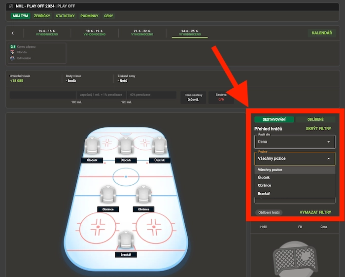Image resolution: width=345 pixels, height=277 pixels.
Task: Click the lineup budget bar
Action: coord(92,95)
